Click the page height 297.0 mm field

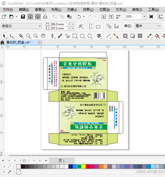point(59,28)
